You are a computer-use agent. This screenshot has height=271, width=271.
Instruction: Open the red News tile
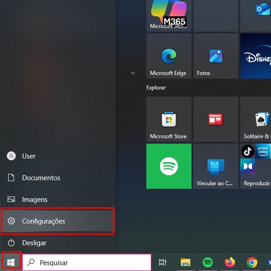pos(216,119)
